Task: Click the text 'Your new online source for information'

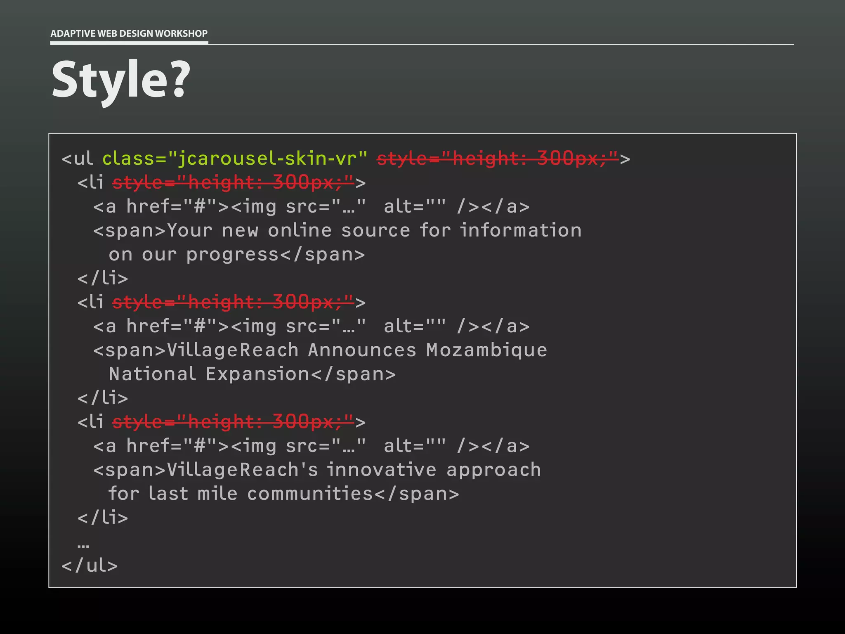Action: [x=374, y=230]
